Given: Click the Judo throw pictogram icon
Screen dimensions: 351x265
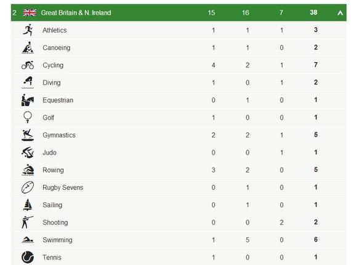Looking at the screenshot, I should tap(28, 152).
